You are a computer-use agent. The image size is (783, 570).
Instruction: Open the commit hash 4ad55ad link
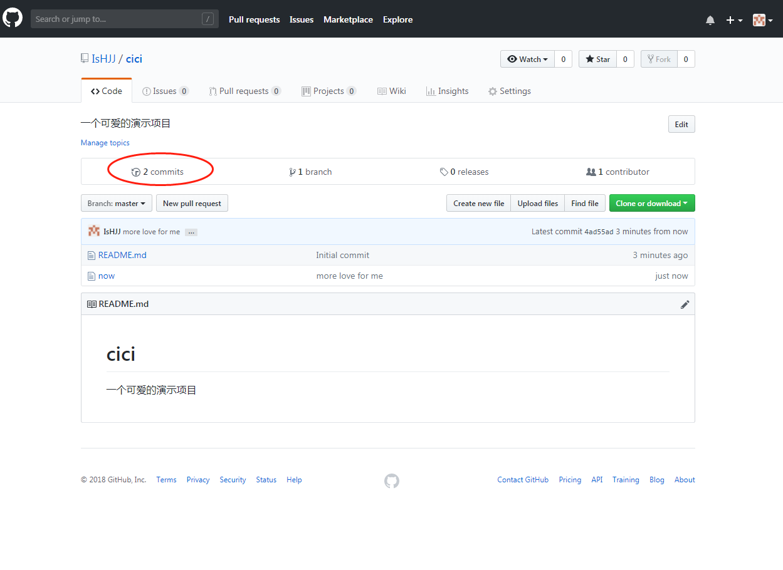click(x=599, y=232)
